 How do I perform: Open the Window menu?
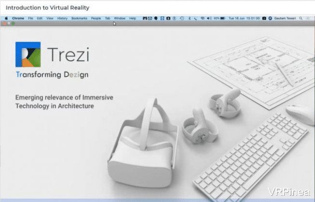coord(120,18)
